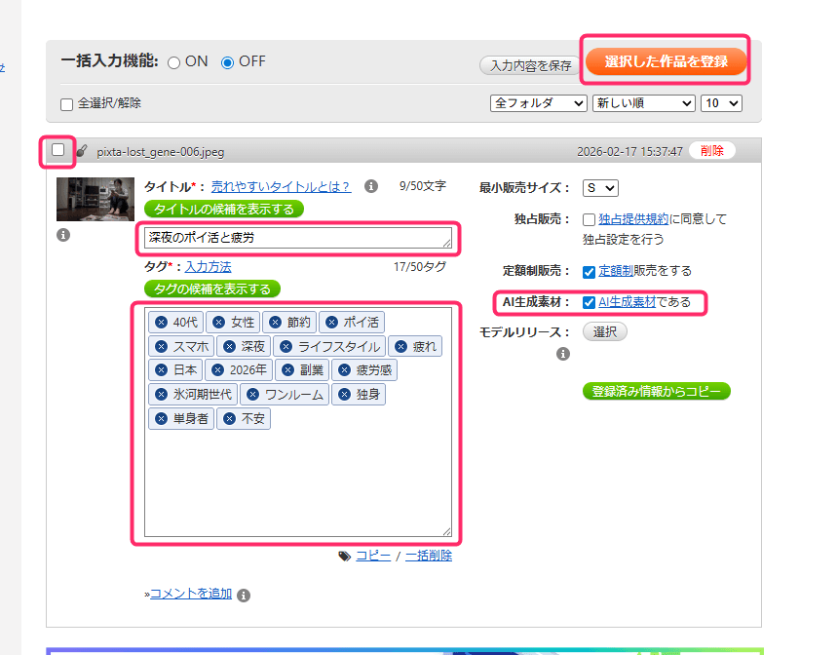This screenshot has width=838, height=655.
Task: Click the info icon below the thumbnail
Action: pos(63,235)
